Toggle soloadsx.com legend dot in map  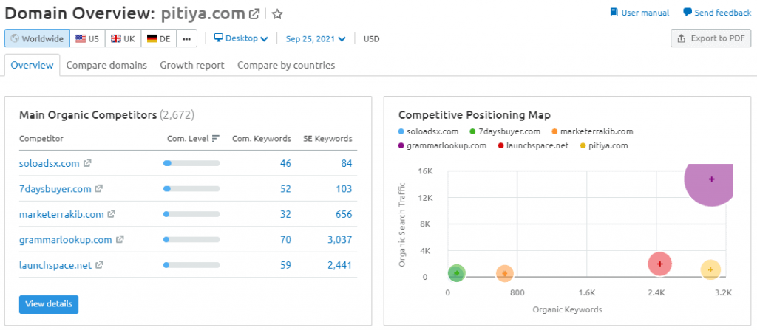coord(401,131)
